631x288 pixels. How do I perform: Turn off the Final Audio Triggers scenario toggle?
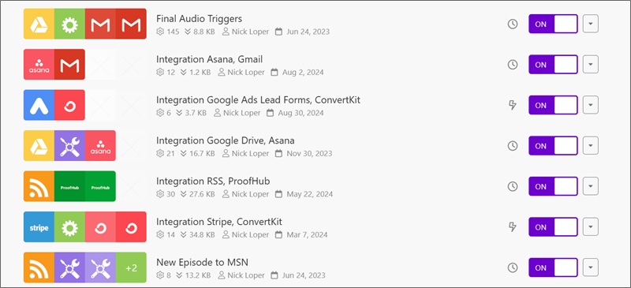554,24
